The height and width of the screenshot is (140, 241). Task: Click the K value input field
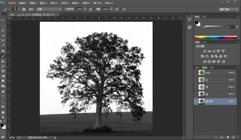pos(231,27)
